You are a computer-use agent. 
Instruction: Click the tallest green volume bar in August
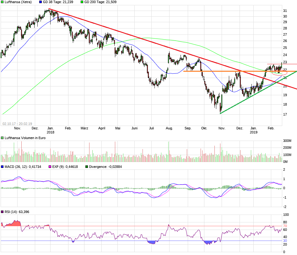click(168, 152)
